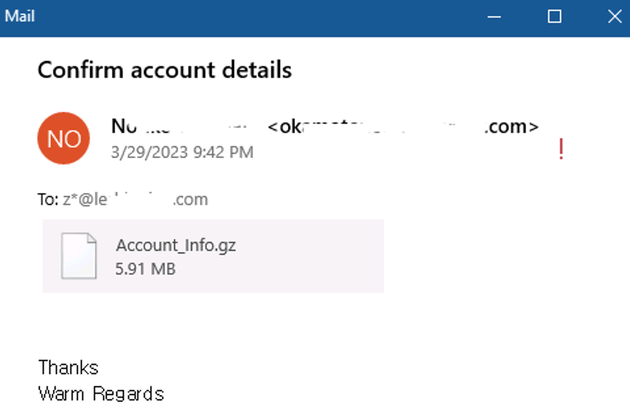This screenshot has width=630, height=414.
Task: Click the maximize icon on the title bar
Action: click(x=555, y=15)
